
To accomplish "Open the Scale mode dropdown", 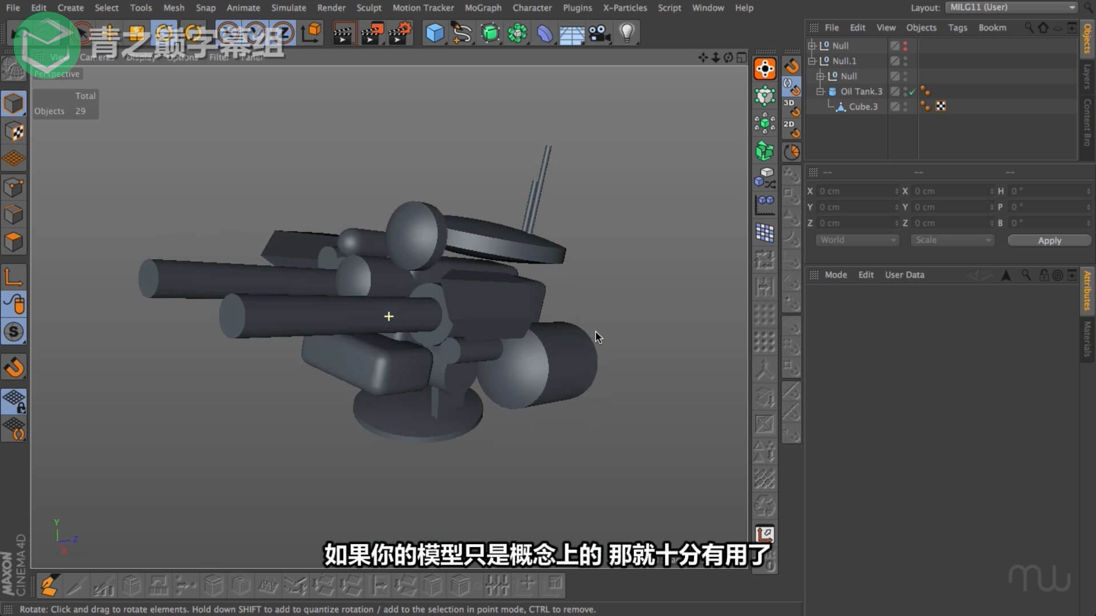I will 952,240.
